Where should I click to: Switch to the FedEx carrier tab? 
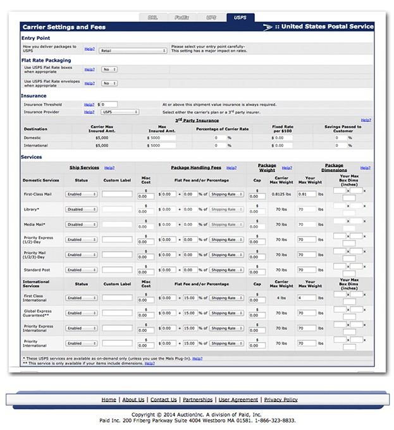click(x=182, y=18)
